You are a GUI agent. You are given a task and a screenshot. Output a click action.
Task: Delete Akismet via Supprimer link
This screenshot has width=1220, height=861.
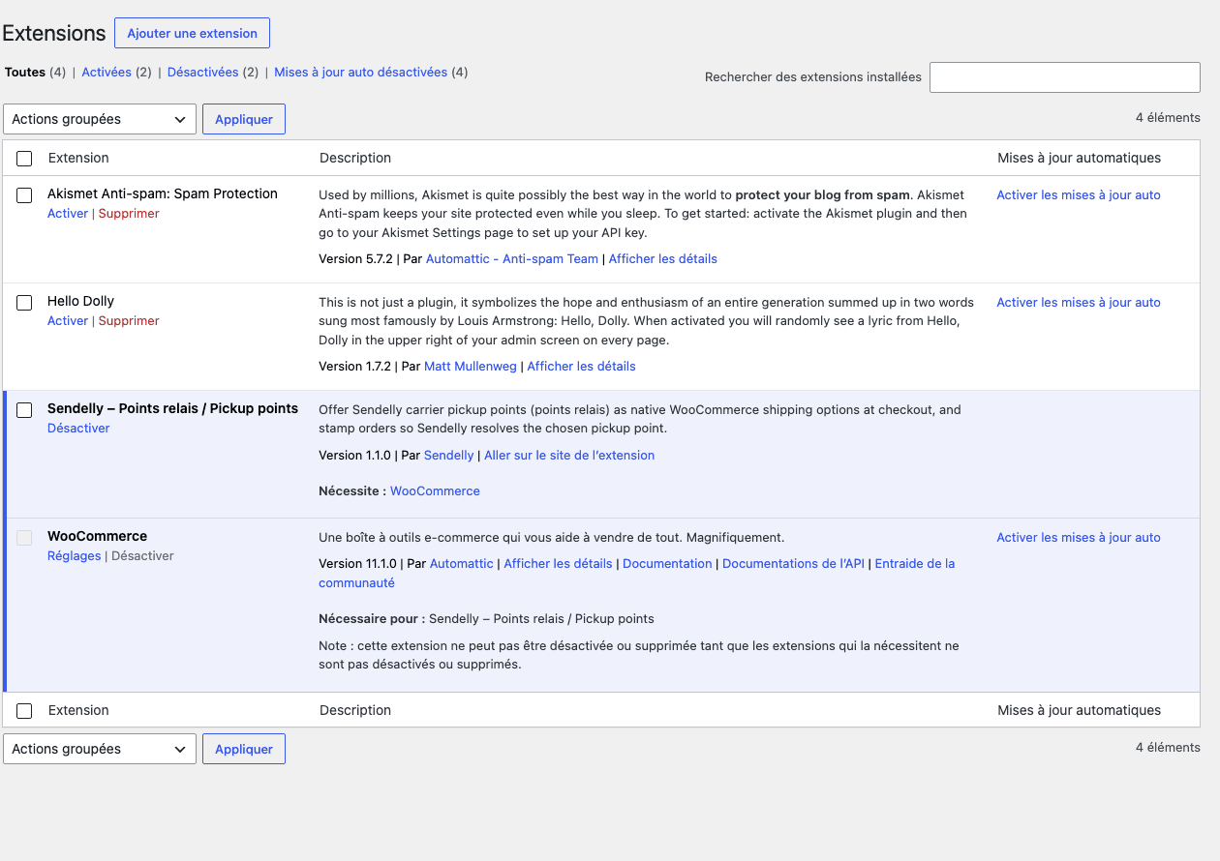click(x=129, y=213)
